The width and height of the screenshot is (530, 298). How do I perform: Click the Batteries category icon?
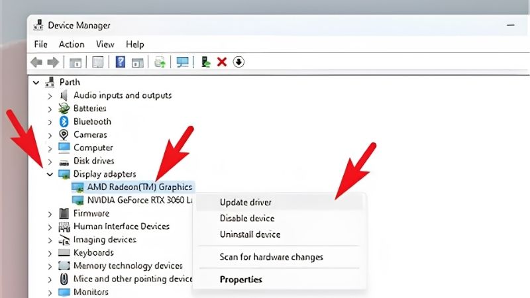coord(64,109)
